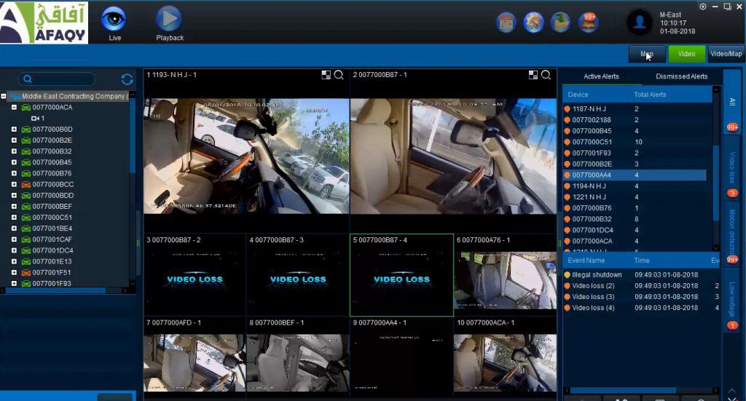Image resolution: width=746 pixels, height=401 pixels.
Task: Click the search magnifier in device search box
Action: point(28,79)
